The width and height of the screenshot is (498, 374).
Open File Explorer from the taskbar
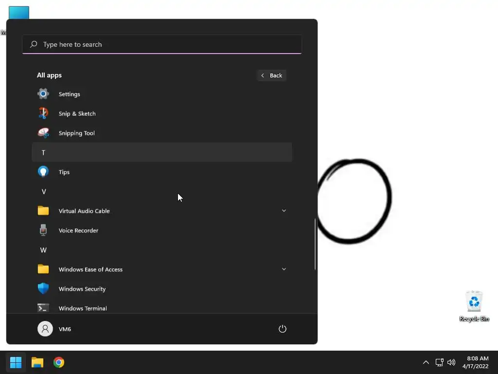click(37, 362)
